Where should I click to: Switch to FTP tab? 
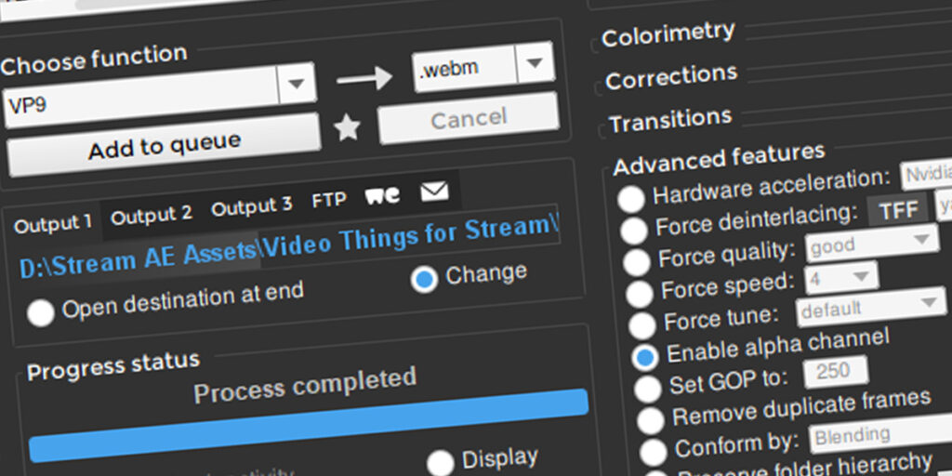click(x=329, y=199)
